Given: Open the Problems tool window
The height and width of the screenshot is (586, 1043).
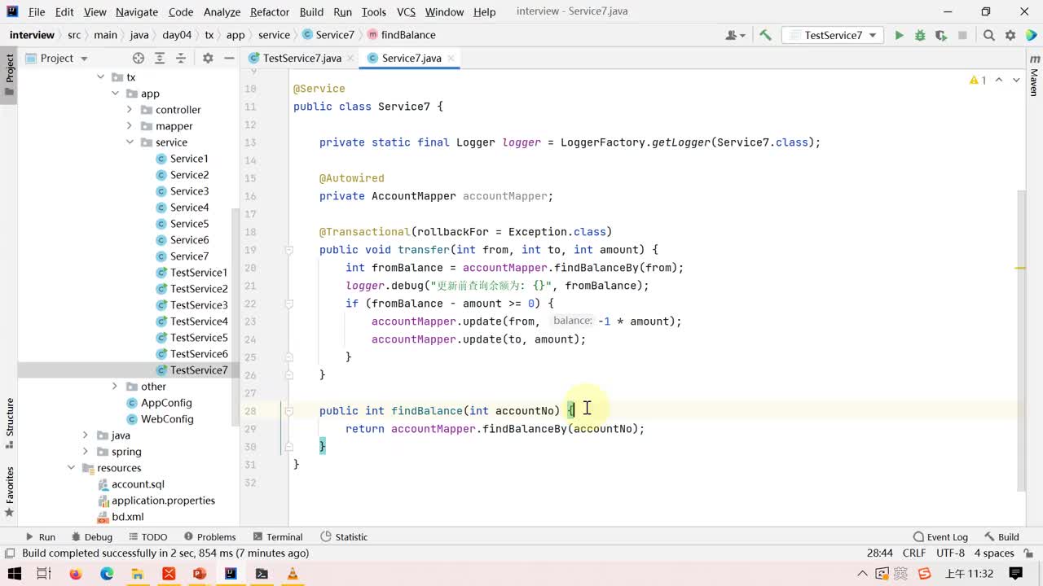Looking at the screenshot, I should click(210, 536).
